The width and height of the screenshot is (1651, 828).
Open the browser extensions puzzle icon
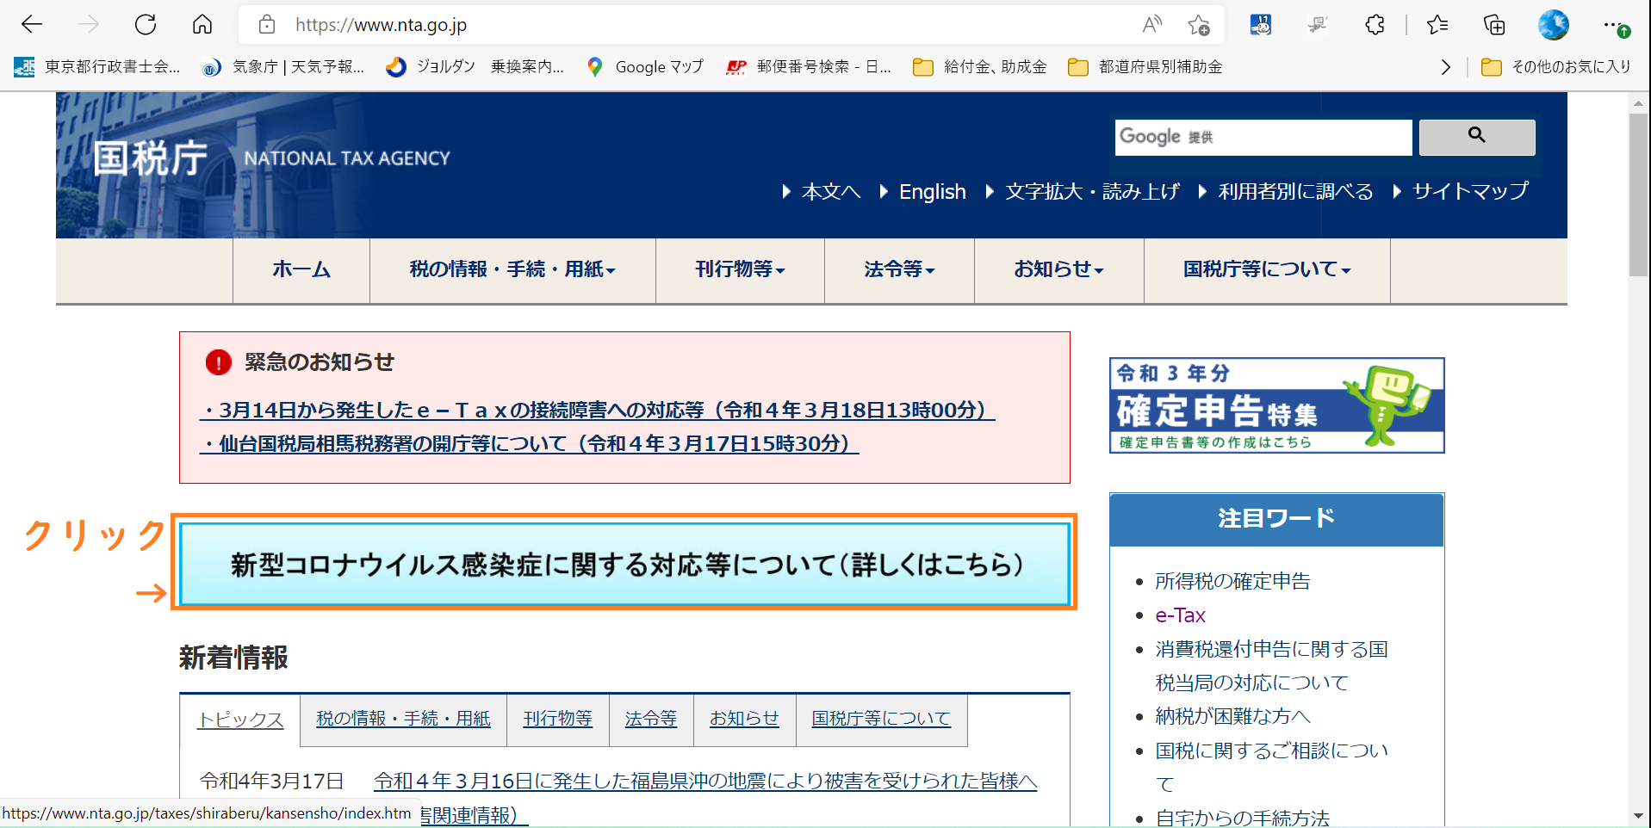1375,25
